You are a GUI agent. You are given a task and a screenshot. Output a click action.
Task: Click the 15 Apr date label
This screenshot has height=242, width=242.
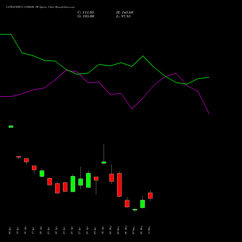(x=17, y=230)
